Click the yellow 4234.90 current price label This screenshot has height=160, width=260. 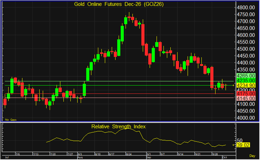coord(246,85)
